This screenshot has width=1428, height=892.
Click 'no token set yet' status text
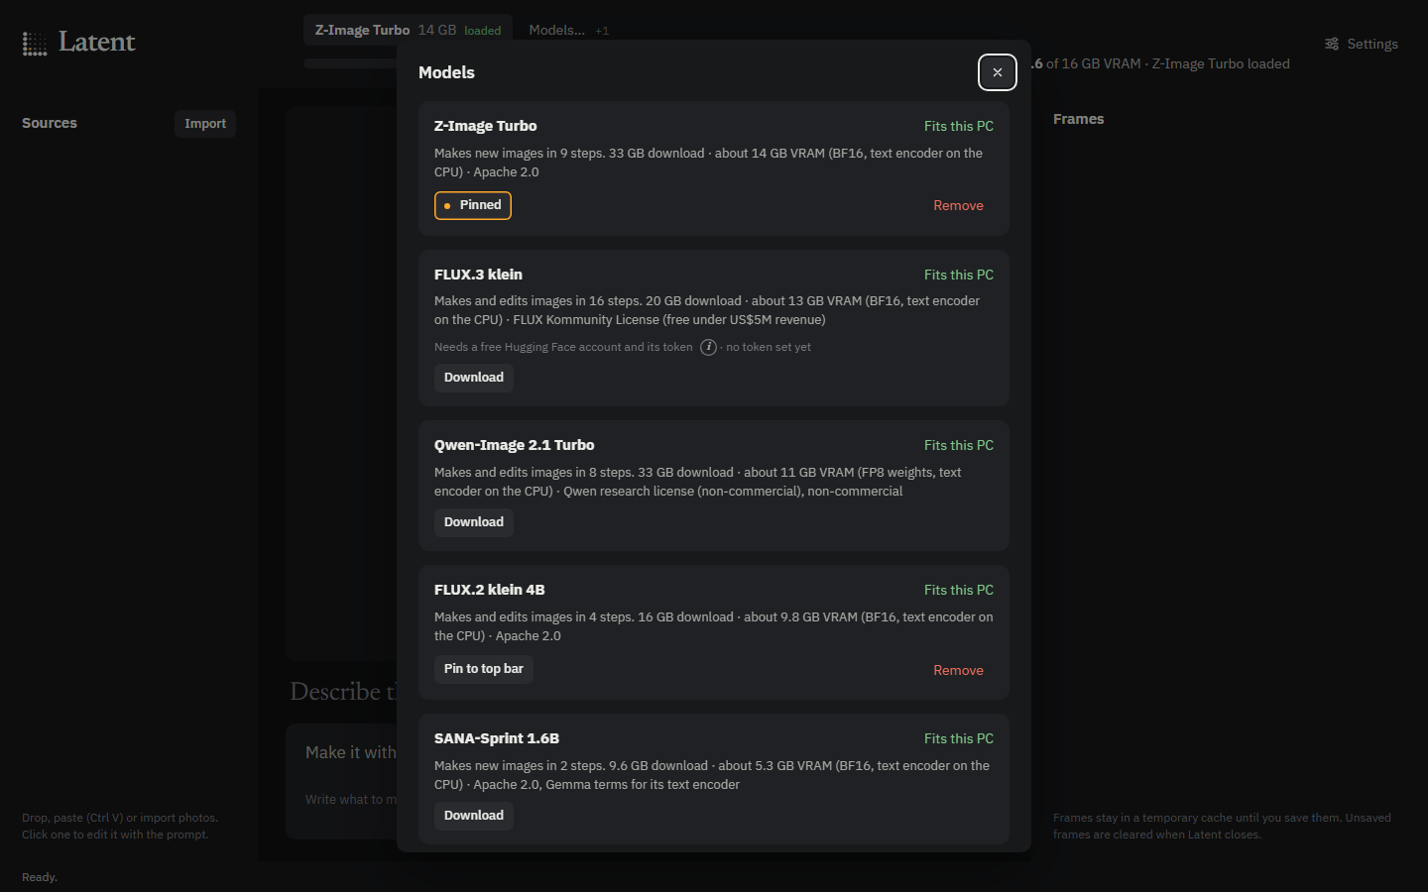tap(769, 347)
